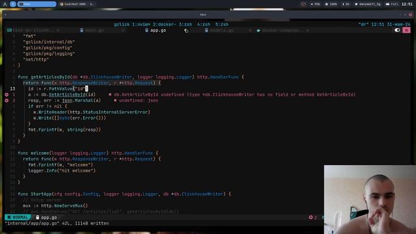Switch to tmux window 4:zsh

click(203, 25)
